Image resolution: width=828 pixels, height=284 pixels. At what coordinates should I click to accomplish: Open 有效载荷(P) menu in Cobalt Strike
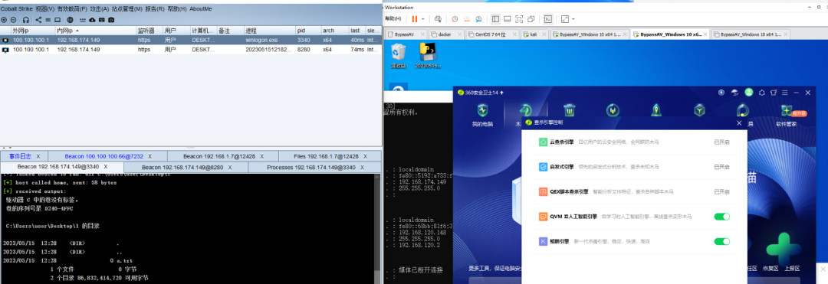tap(72, 8)
